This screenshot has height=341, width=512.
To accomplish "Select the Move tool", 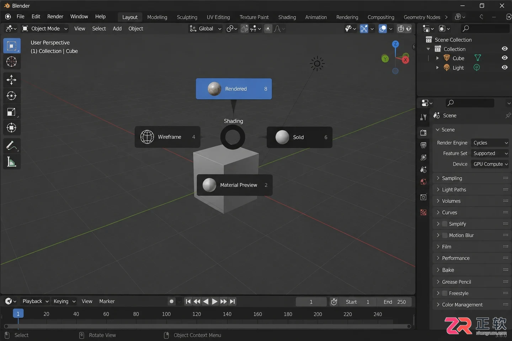I will [x=12, y=80].
